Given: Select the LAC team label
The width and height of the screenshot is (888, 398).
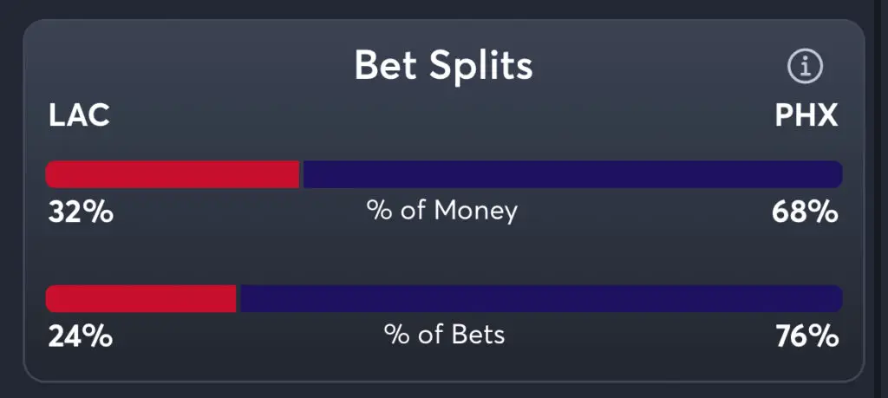Looking at the screenshot, I should point(79,115).
